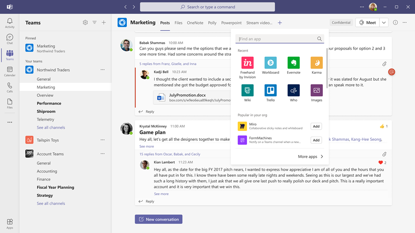The image size is (415, 233).
Task: Select Fiscal Year Planning channel
Action: 55,187
